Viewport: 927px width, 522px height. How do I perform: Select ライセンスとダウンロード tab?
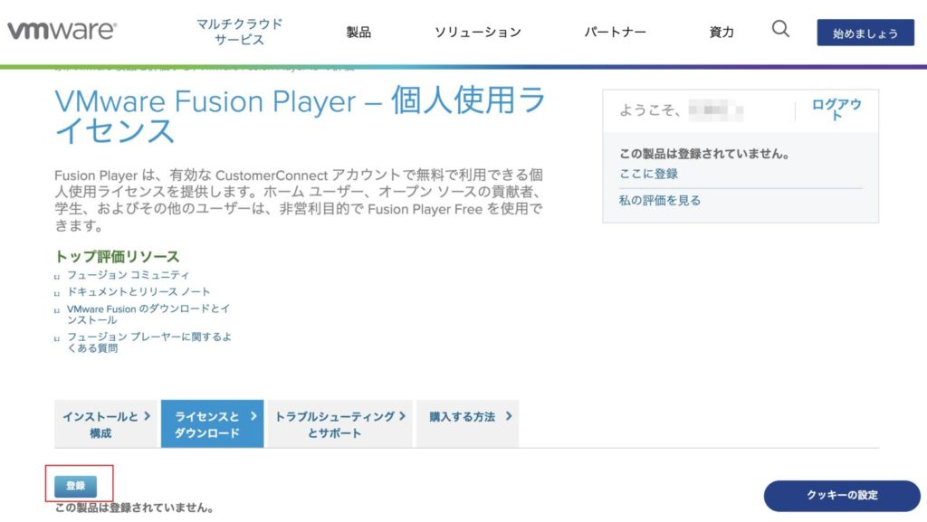[212, 424]
